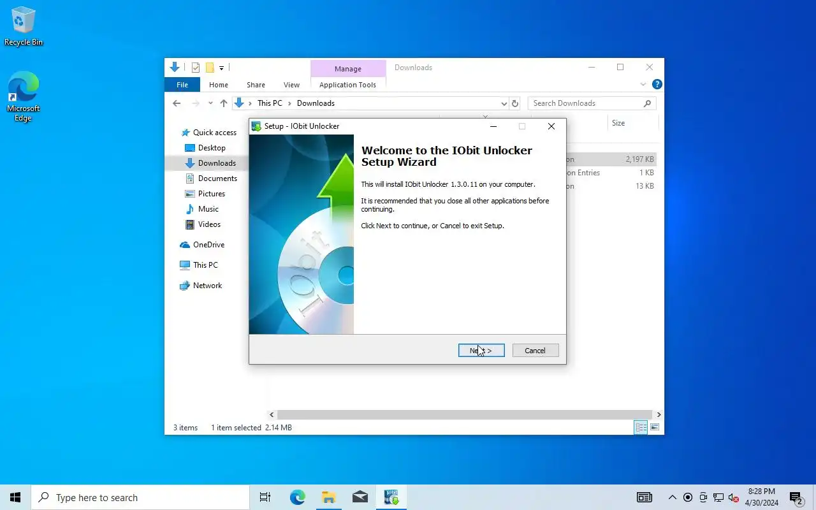Click the Downloads arrow icon in title bar
The image size is (816, 510).
[175, 68]
